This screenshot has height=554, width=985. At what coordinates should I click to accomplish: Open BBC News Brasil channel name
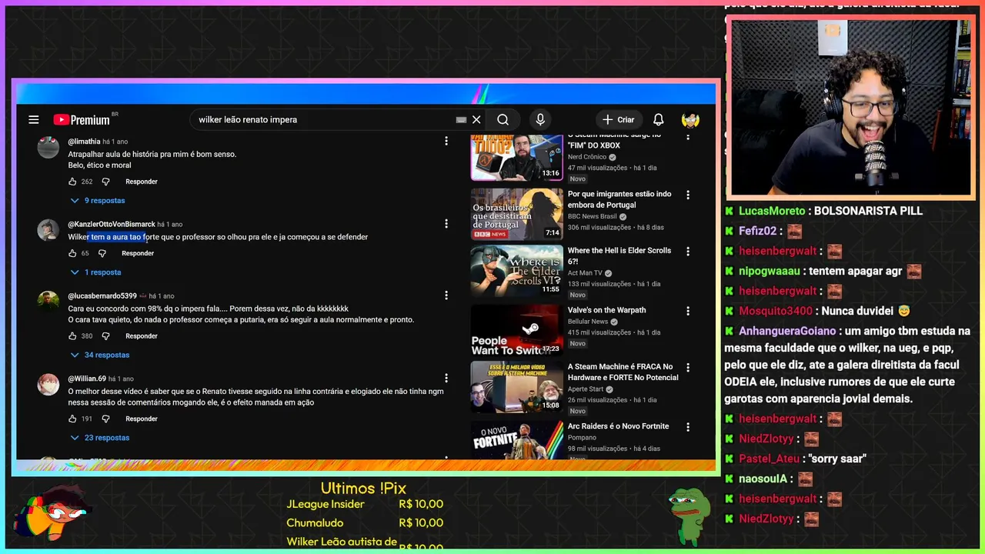593,217
